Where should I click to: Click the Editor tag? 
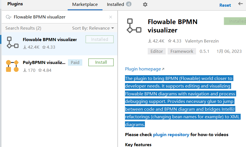(x=157, y=51)
